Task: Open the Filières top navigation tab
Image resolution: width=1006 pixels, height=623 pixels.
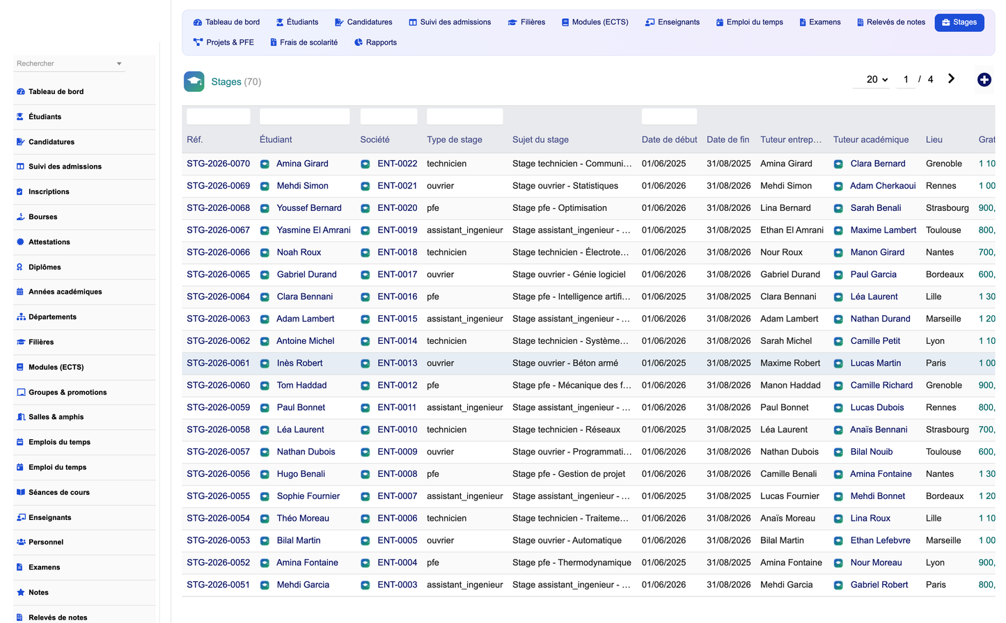Action: pos(526,22)
